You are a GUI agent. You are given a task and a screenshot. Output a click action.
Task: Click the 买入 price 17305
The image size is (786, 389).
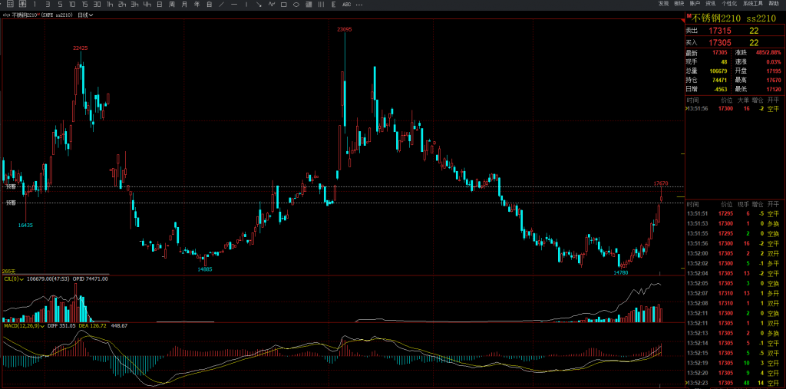tap(719, 43)
